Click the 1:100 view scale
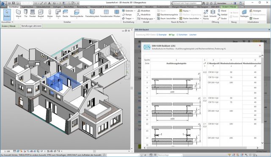Screen dimensions: 271x157 point(7,151)
